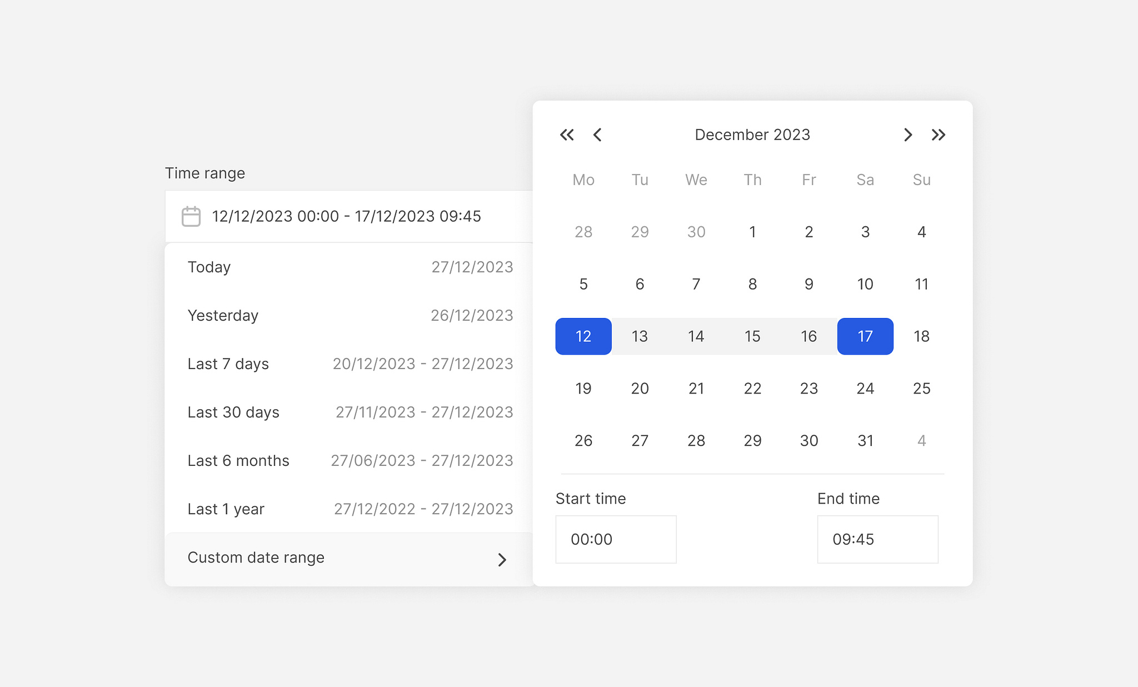
Task: Open the December 2023 month header
Action: coord(752,135)
